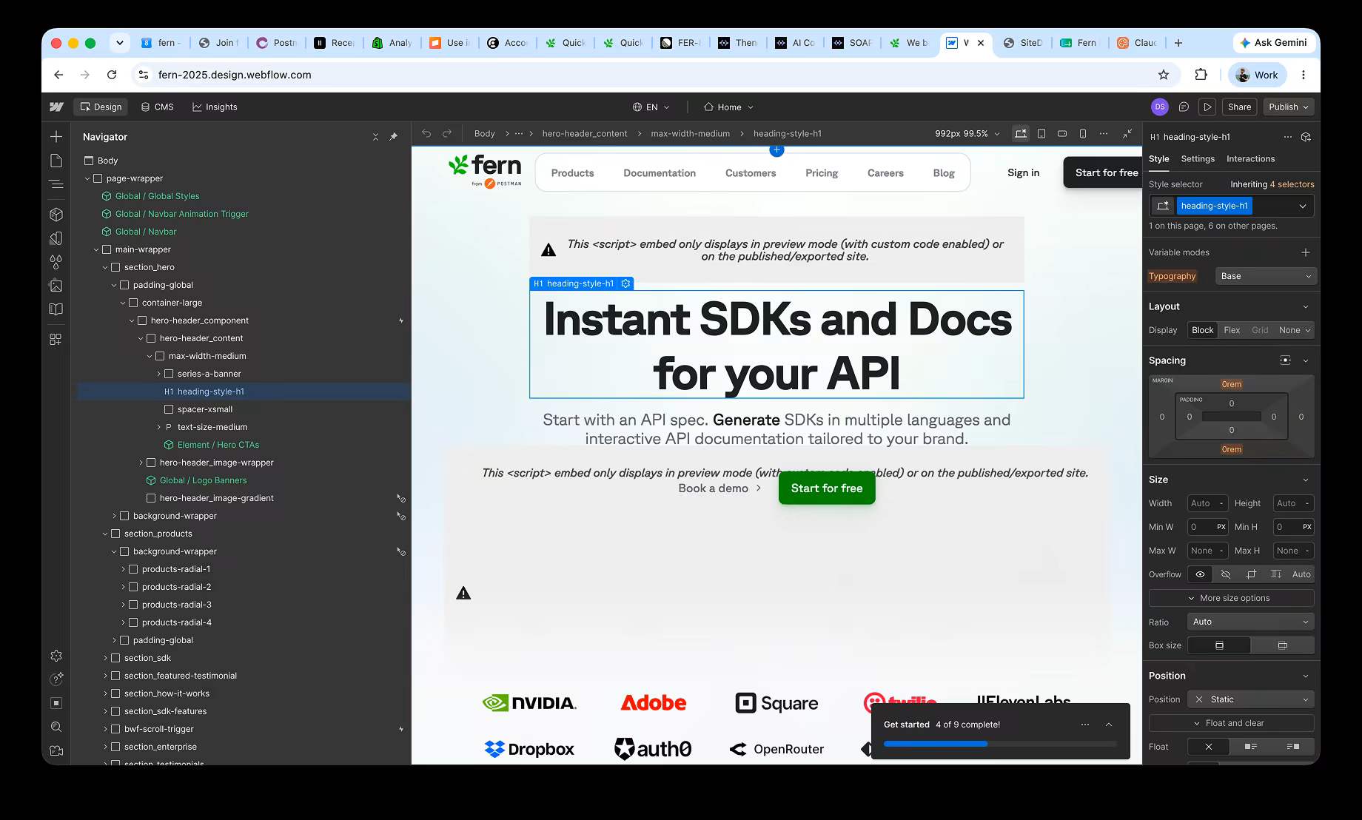The height and width of the screenshot is (820, 1362).
Task: Open the Search magnifier icon in sidebar
Action: (56, 727)
